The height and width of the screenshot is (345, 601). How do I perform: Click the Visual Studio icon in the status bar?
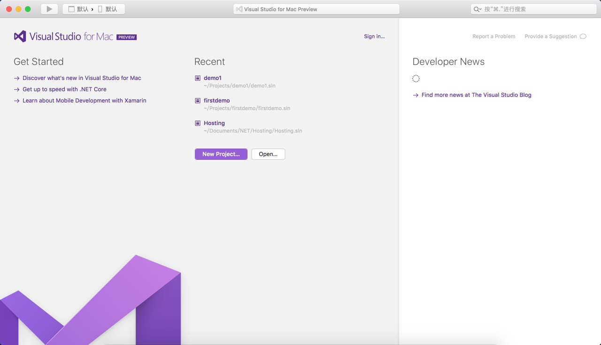click(239, 9)
